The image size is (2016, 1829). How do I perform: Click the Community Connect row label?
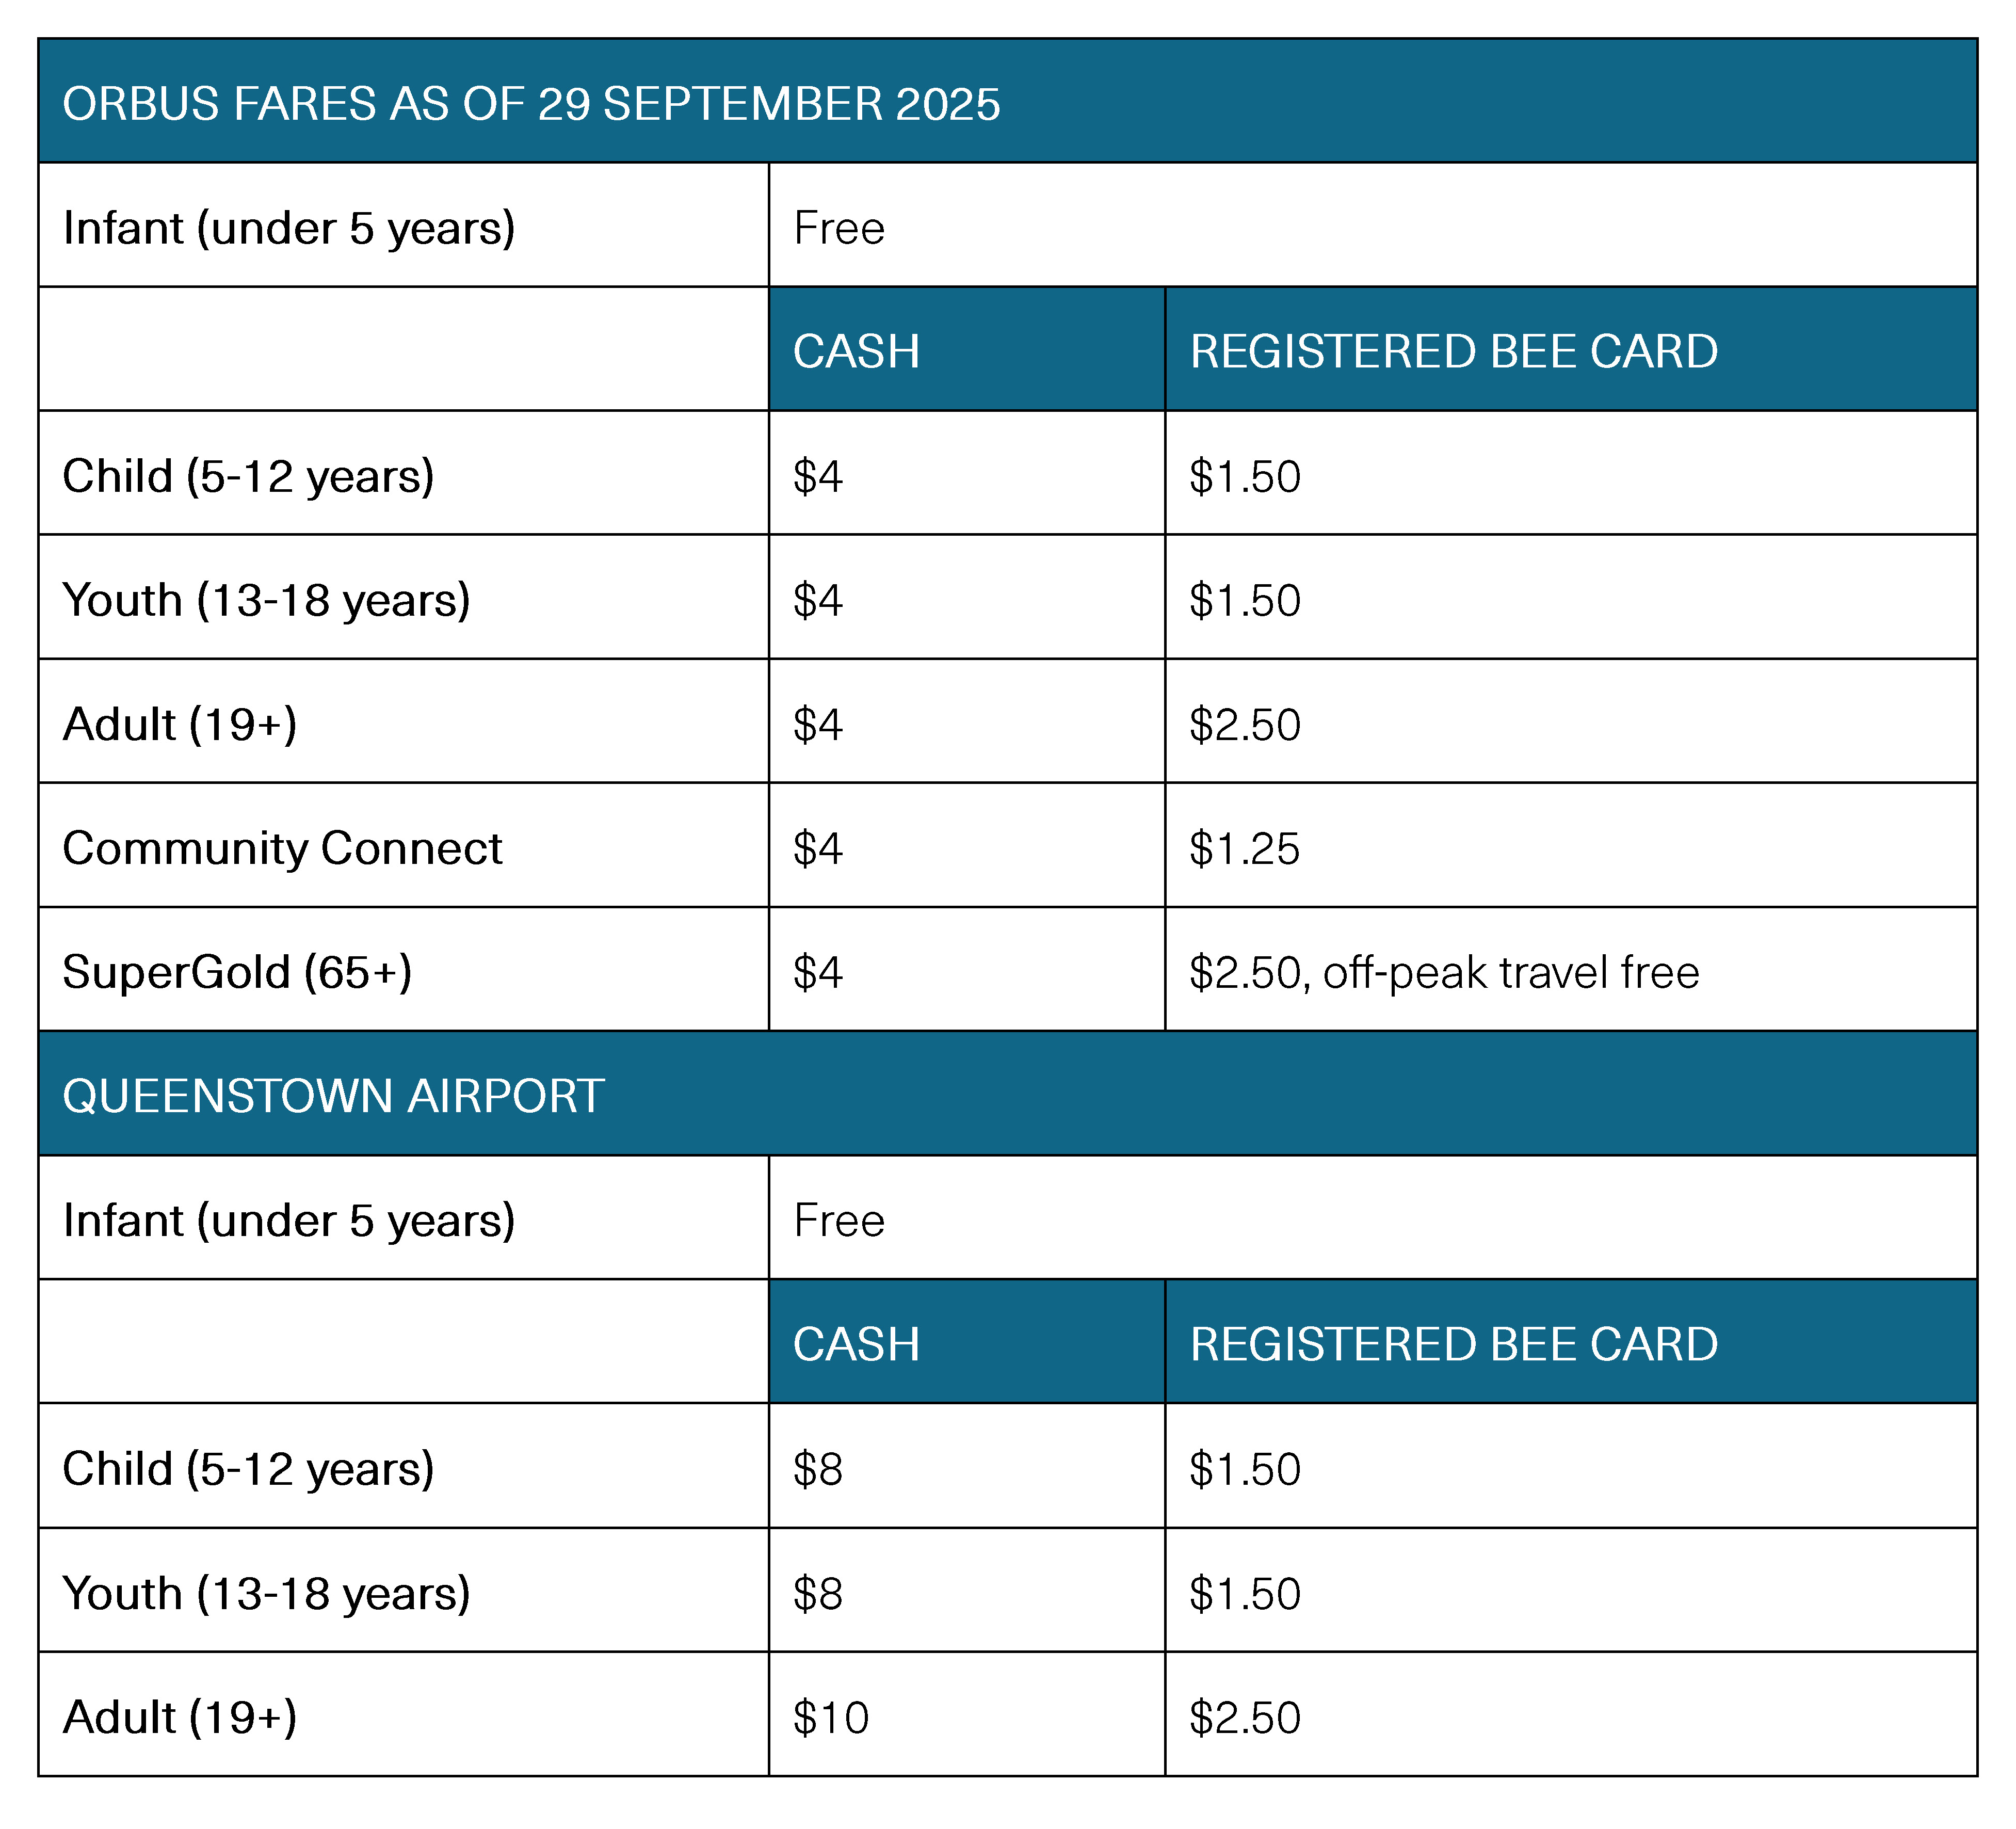point(282,848)
